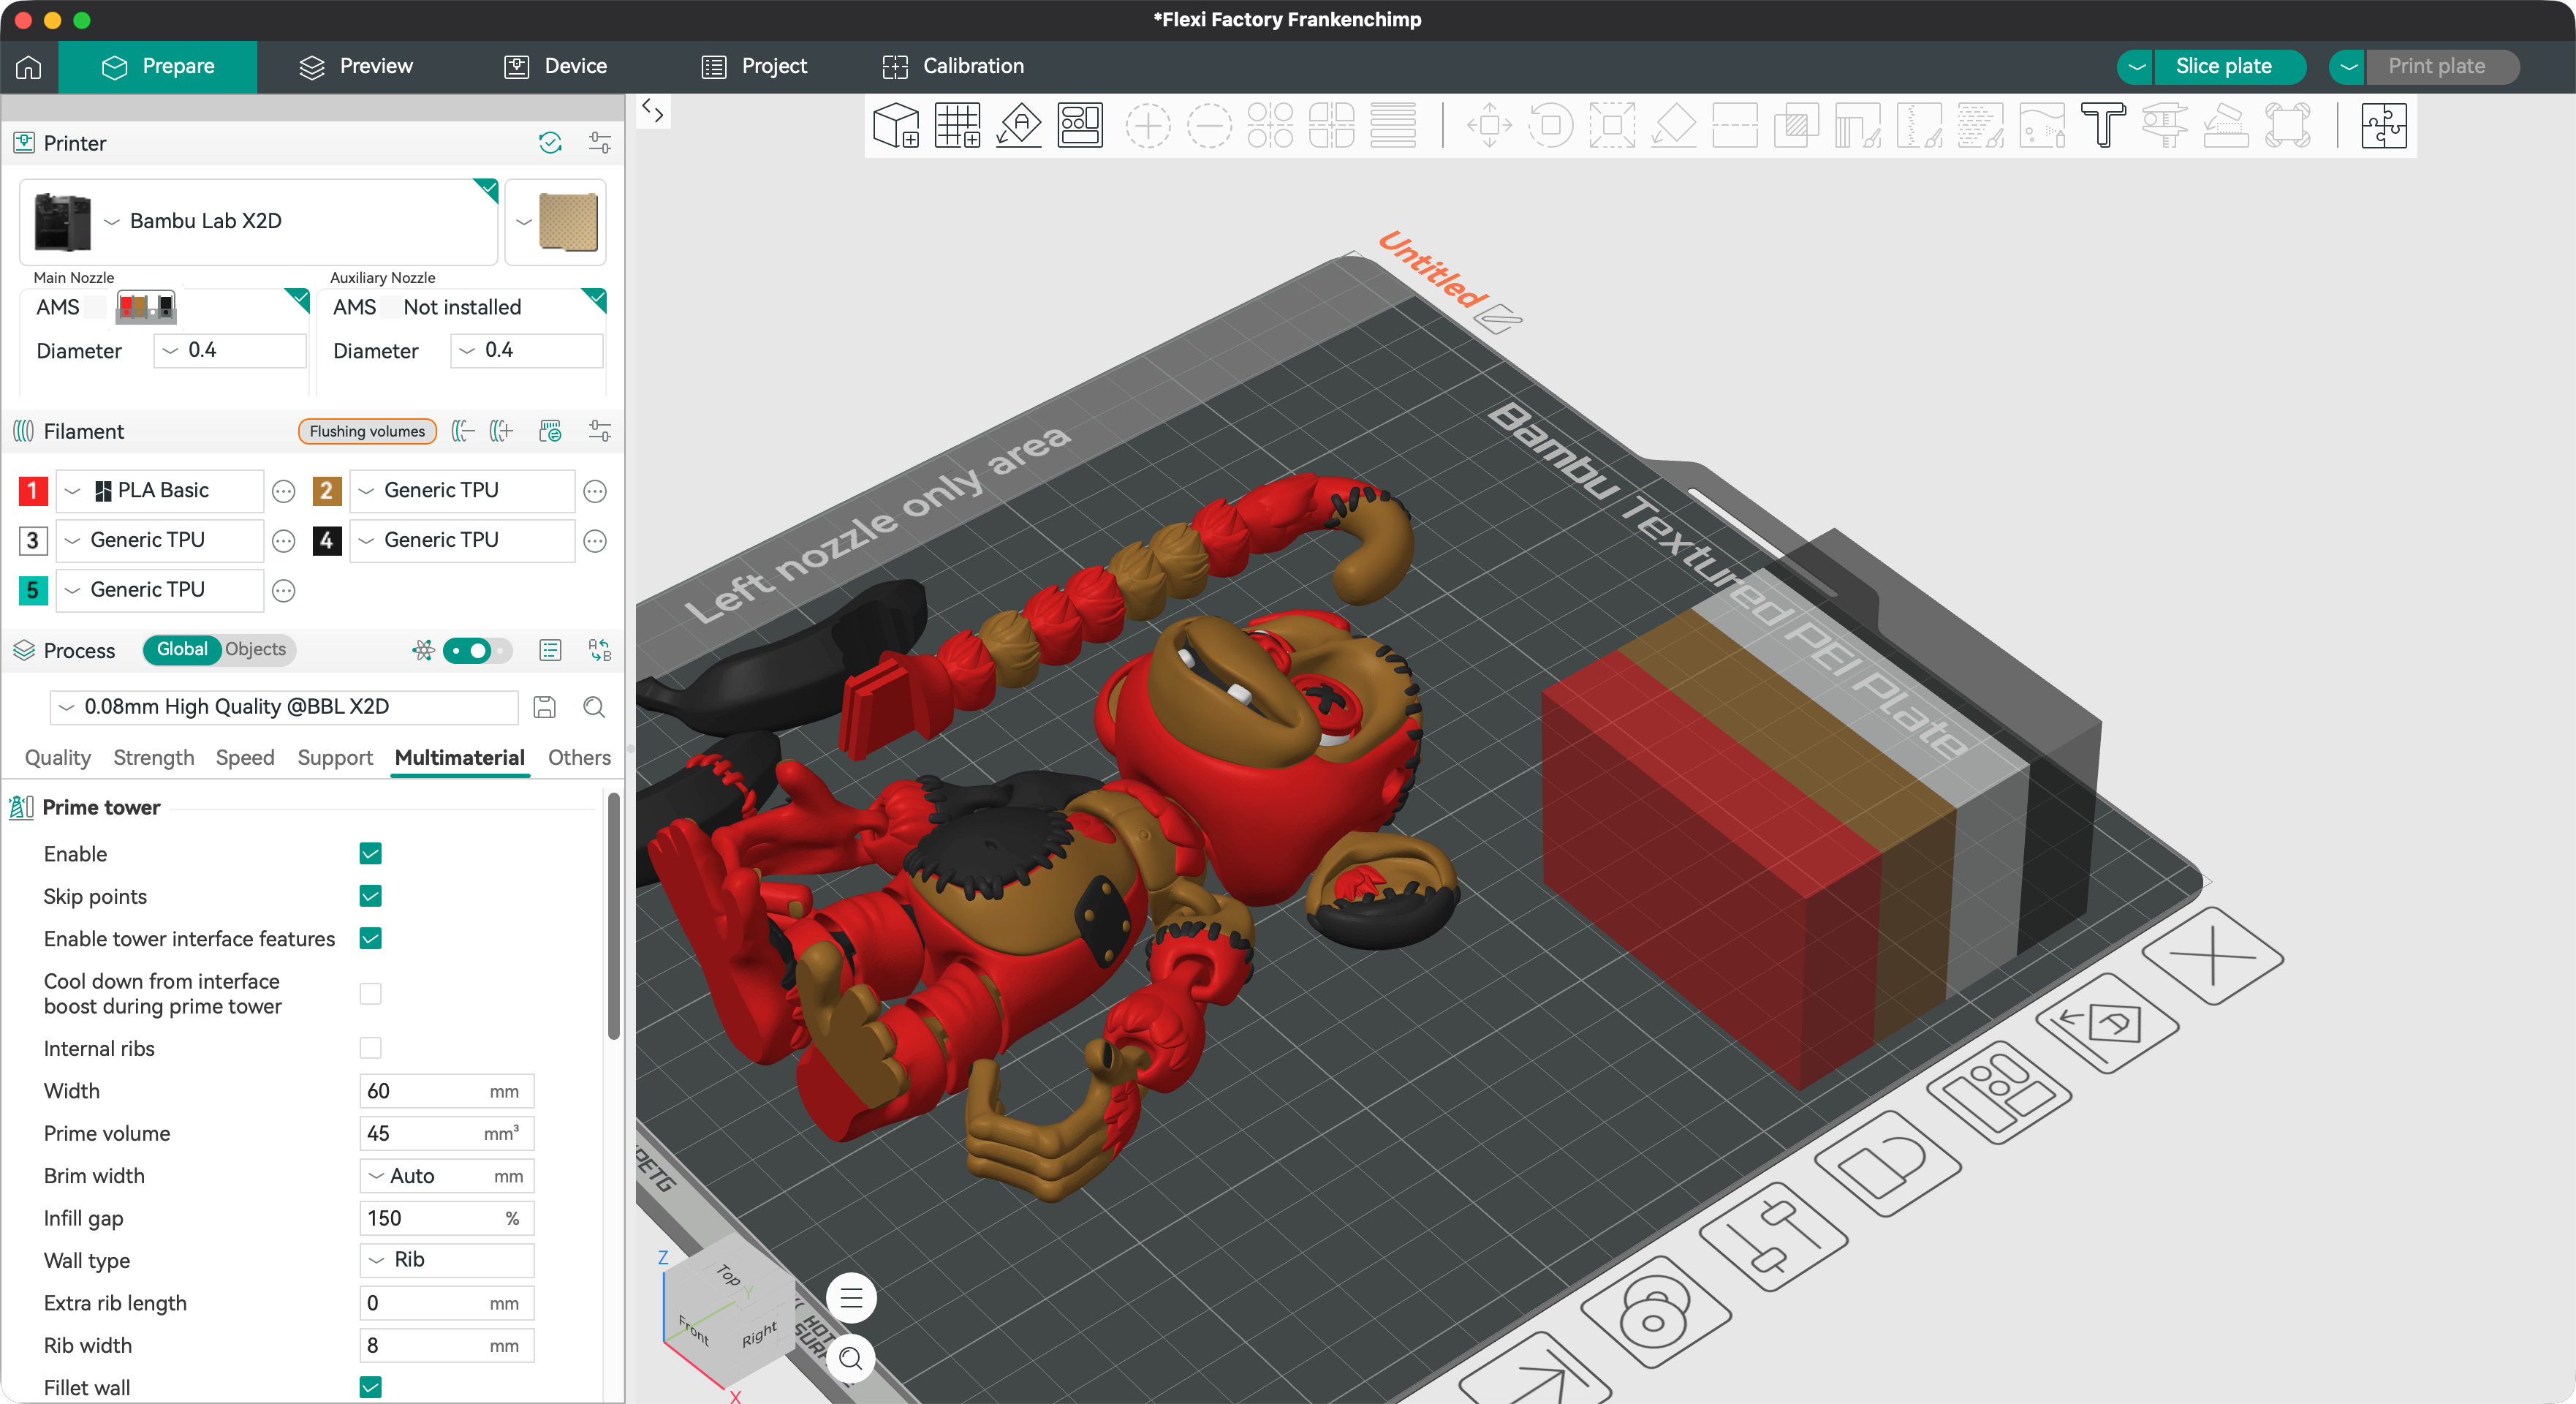Switch Process scope to Objects
2576x1404 pixels.
(255, 649)
